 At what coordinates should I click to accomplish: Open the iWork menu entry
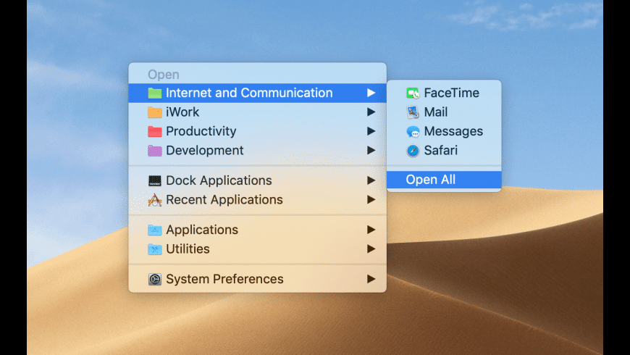pyautogui.click(x=258, y=112)
